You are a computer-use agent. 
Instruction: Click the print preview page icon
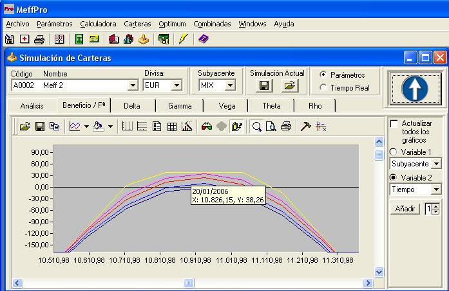pos(271,126)
